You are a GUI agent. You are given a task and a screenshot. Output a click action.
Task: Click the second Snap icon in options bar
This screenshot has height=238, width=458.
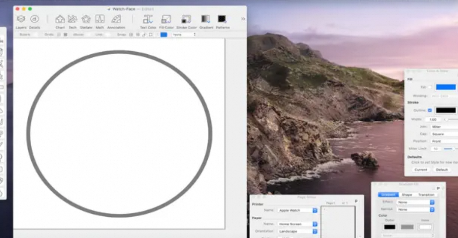tap(138, 34)
